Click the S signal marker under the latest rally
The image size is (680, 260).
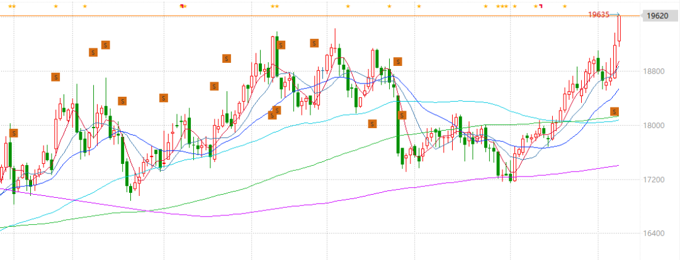pyautogui.click(x=614, y=112)
